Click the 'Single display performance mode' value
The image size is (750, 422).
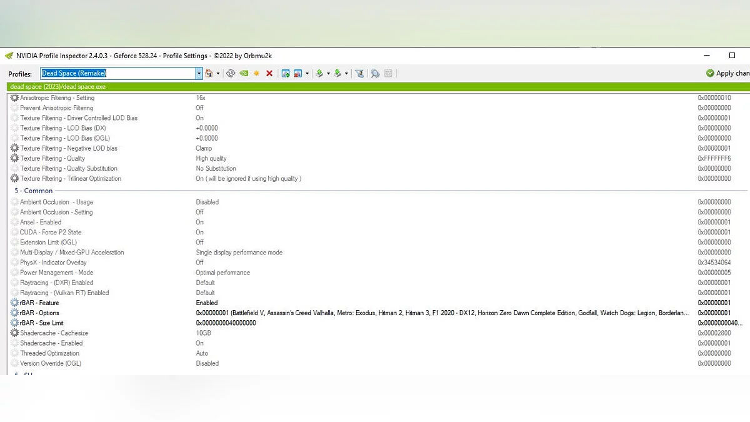pyautogui.click(x=239, y=253)
